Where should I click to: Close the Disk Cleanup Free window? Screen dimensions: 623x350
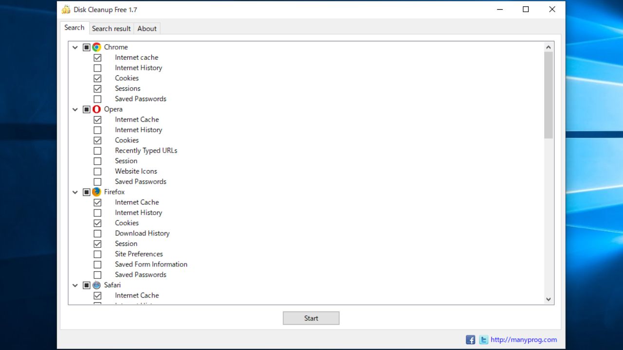click(552, 9)
